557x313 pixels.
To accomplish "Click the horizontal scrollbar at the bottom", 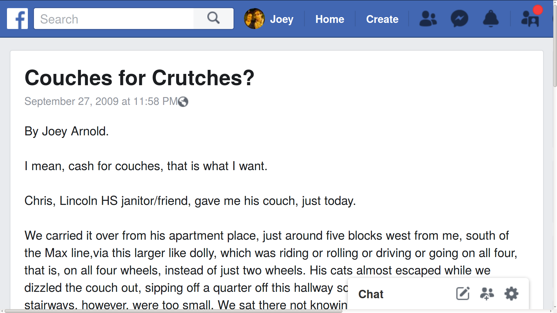I will pyautogui.click(x=173, y=311).
